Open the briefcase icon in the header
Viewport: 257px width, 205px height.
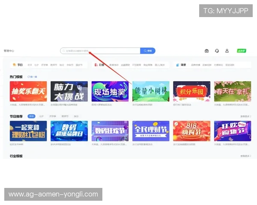(x=207, y=51)
